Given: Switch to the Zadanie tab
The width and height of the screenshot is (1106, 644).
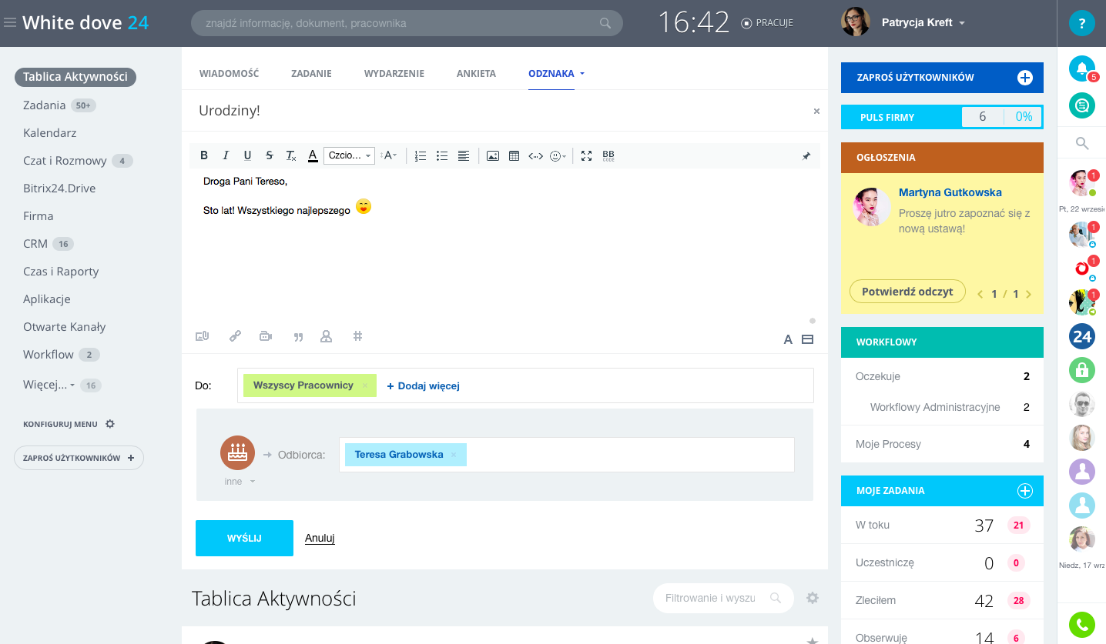Looking at the screenshot, I should click(x=311, y=74).
